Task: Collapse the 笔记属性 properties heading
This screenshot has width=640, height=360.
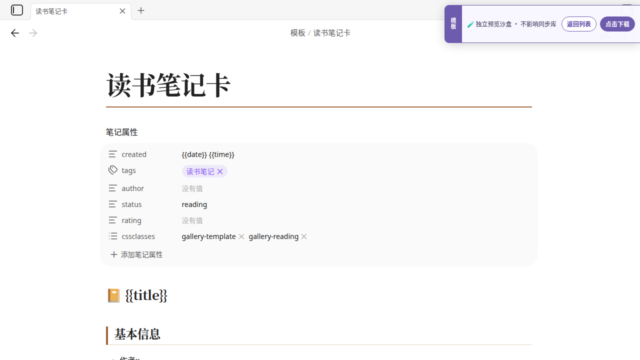Action: [x=121, y=132]
